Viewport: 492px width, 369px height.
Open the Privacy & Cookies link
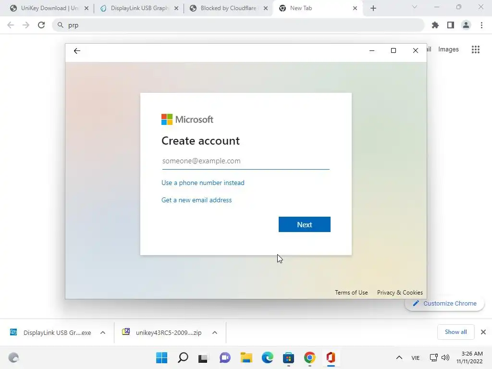(400, 293)
